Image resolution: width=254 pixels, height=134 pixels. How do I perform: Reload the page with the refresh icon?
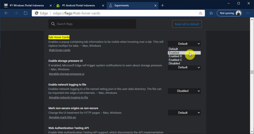pyautogui.click(x=26, y=13)
